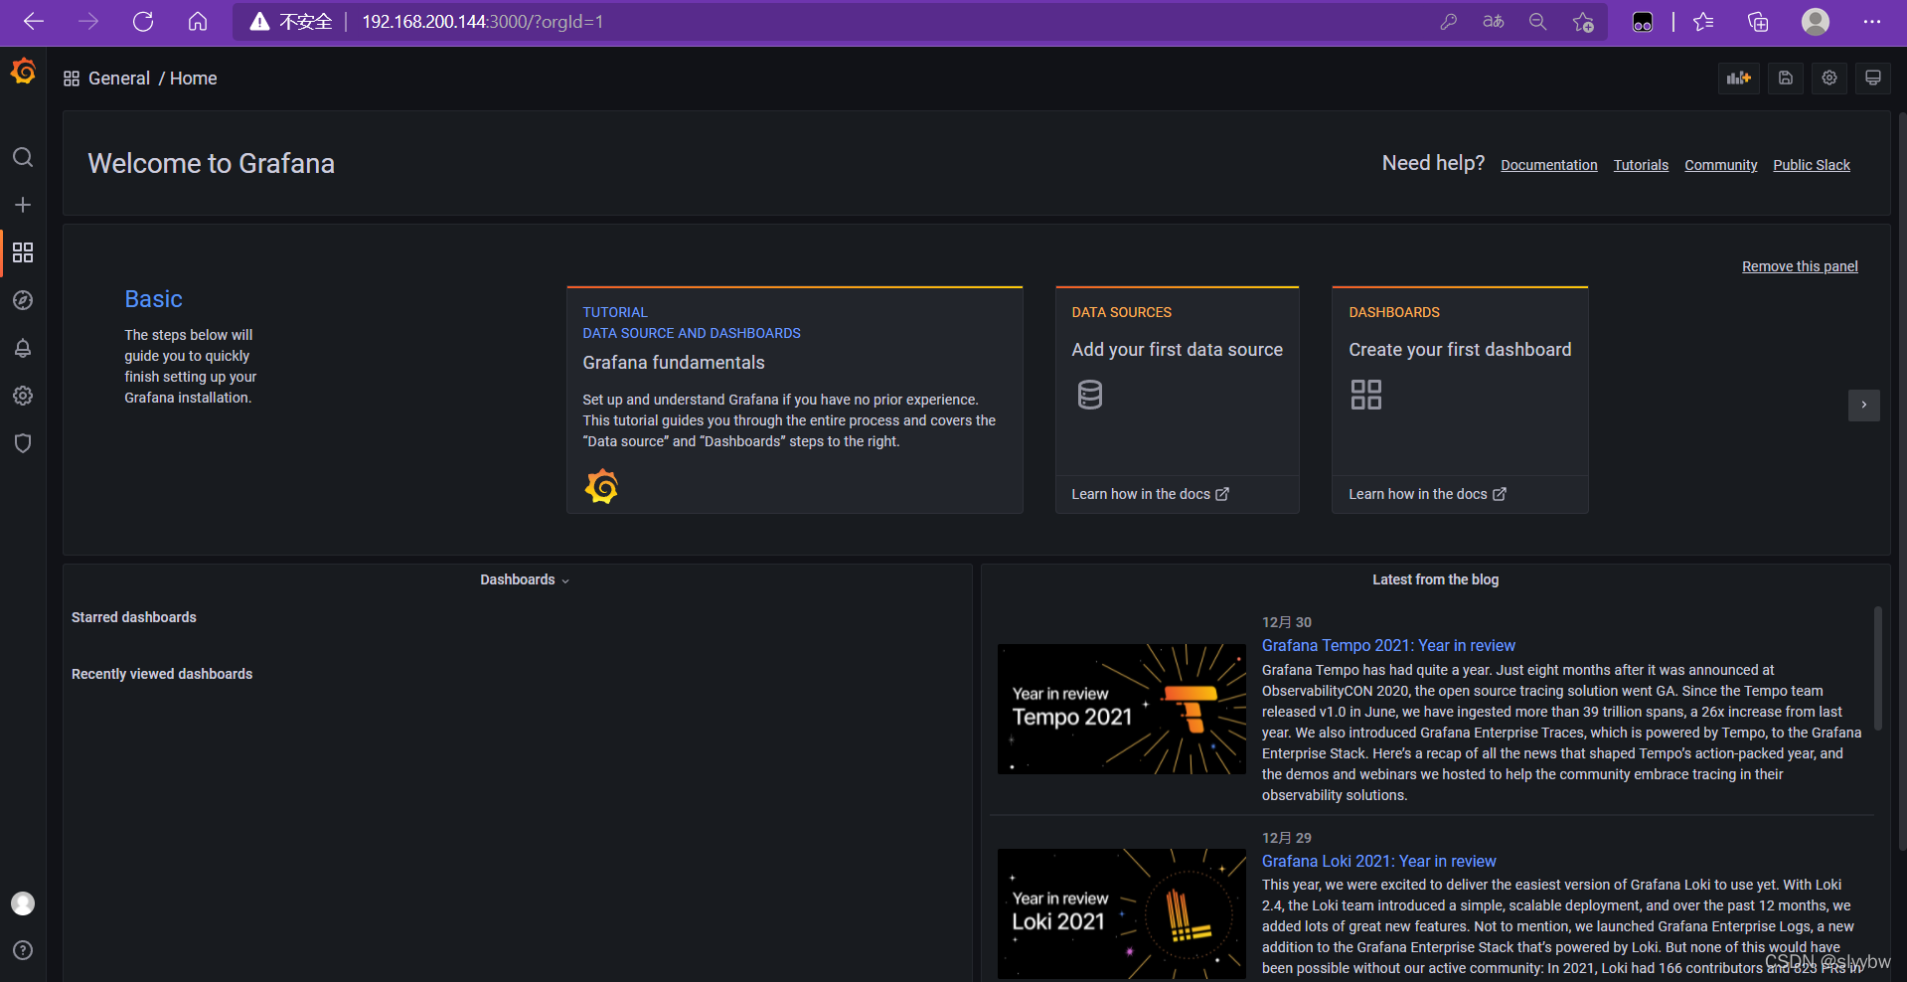Go back using browser back arrow

pos(34,22)
